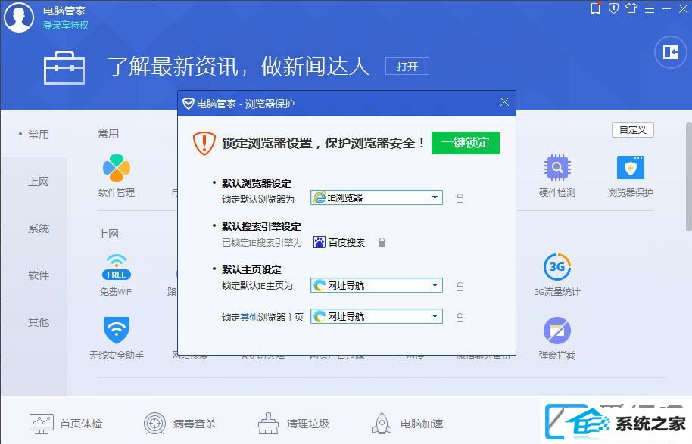The image size is (692, 444).
Task: Click the shield icon in title bar
Action: 613,8
